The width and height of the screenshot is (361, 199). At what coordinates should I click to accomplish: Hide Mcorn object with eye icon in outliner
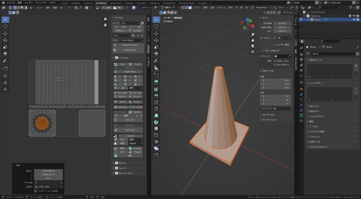[x=354, y=20]
